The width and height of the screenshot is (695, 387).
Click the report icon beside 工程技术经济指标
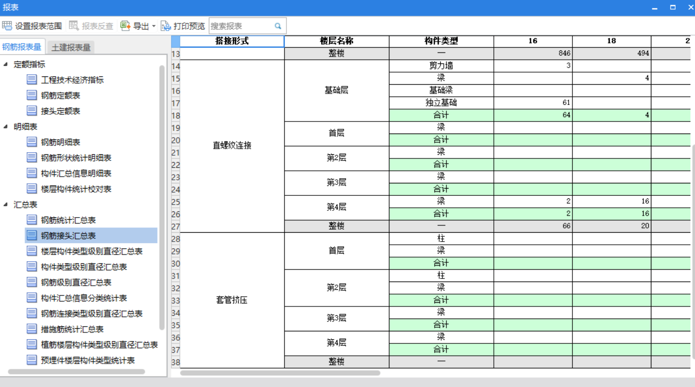[x=32, y=79]
